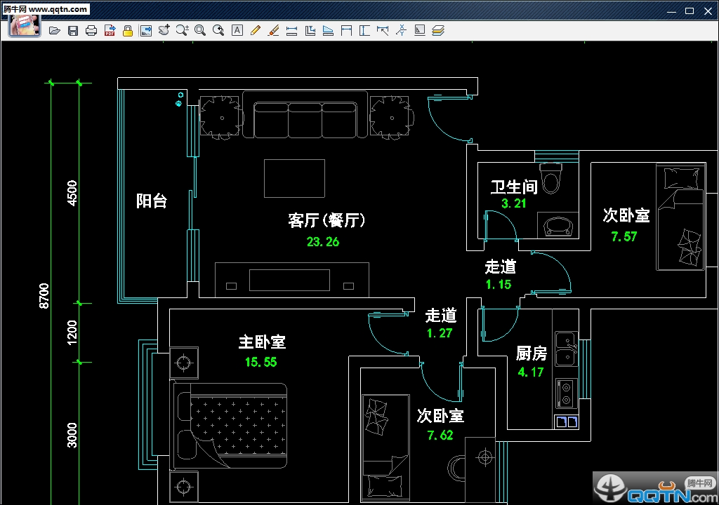Print the drawing with printer icon
The width and height of the screenshot is (719, 505).
[x=91, y=31]
